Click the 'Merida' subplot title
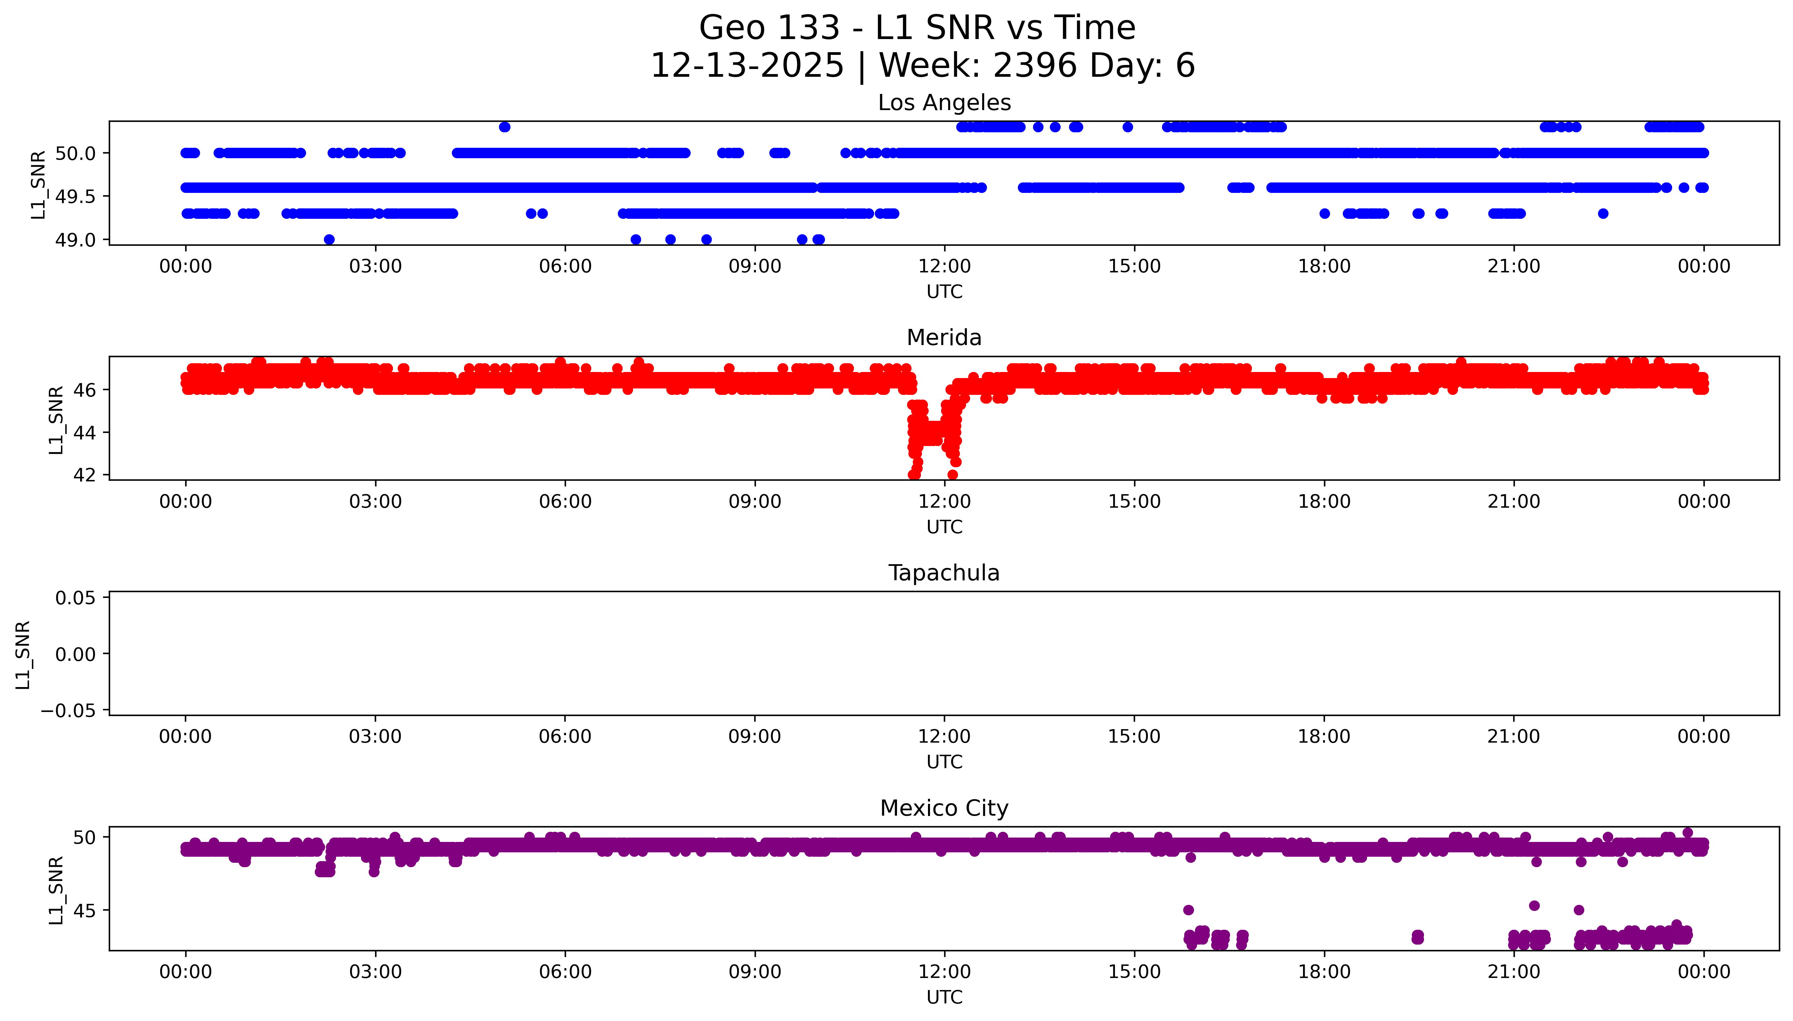 [x=944, y=338]
